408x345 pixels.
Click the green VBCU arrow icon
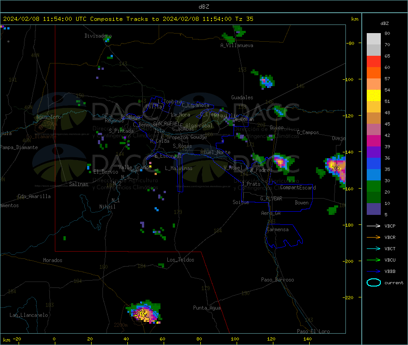374,260
